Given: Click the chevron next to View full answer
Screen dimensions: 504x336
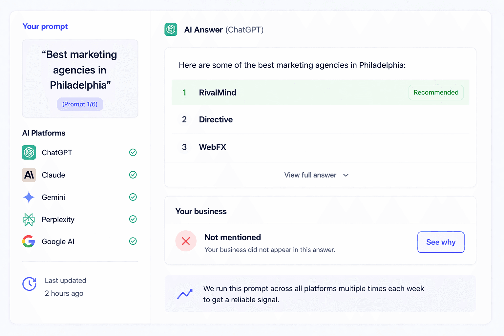Looking at the screenshot, I should [x=346, y=175].
